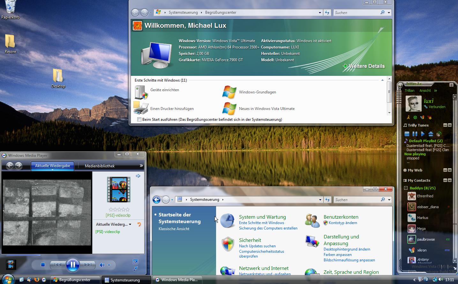This screenshot has height=284, width=458.
Task: Click the Trilly Tunes stop button
Action: point(407,134)
